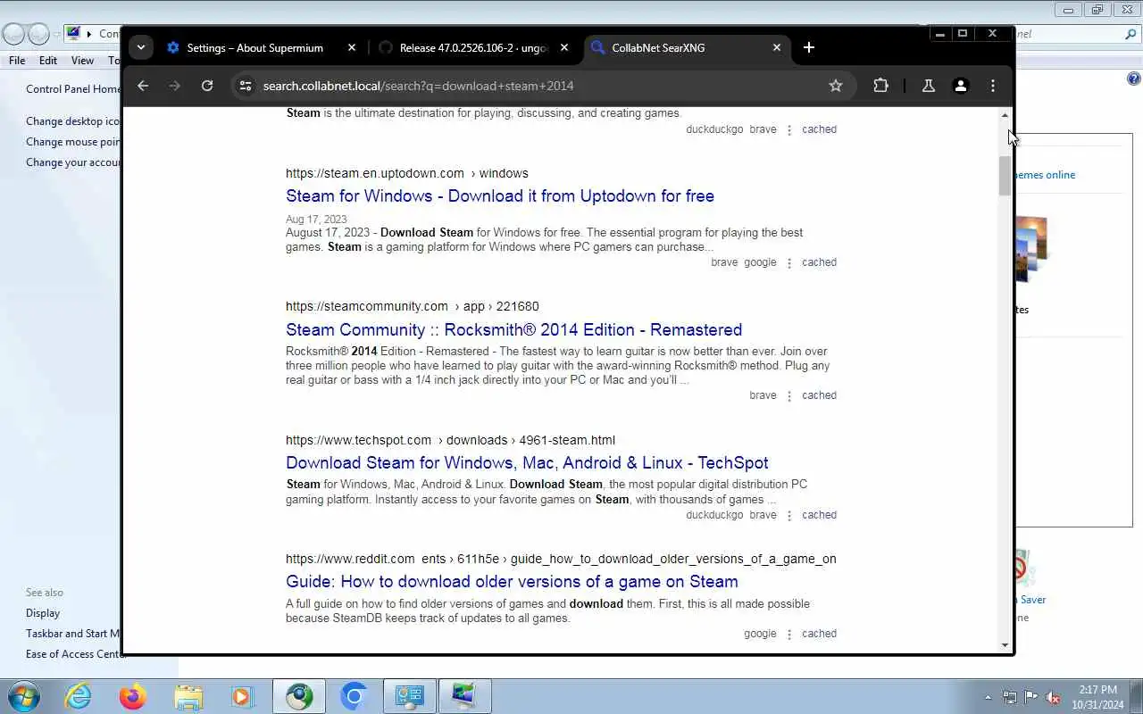This screenshot has height=714, width=1143.
Task: Launch Firefox from taskbar
Action: [132, 696]
